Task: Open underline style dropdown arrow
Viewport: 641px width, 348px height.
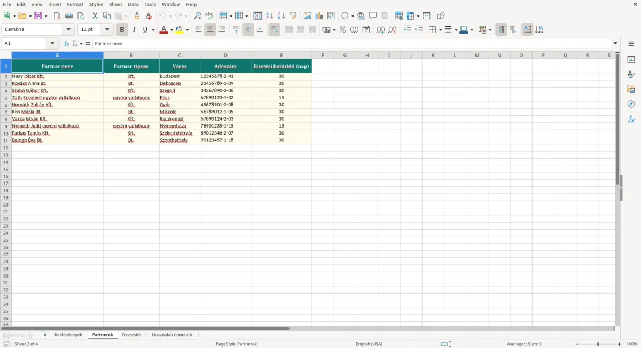Action: coord(153,30)
